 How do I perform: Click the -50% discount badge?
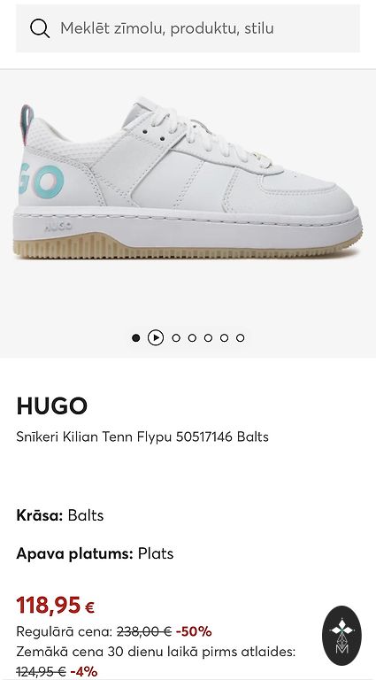click(x=194, y=632)
